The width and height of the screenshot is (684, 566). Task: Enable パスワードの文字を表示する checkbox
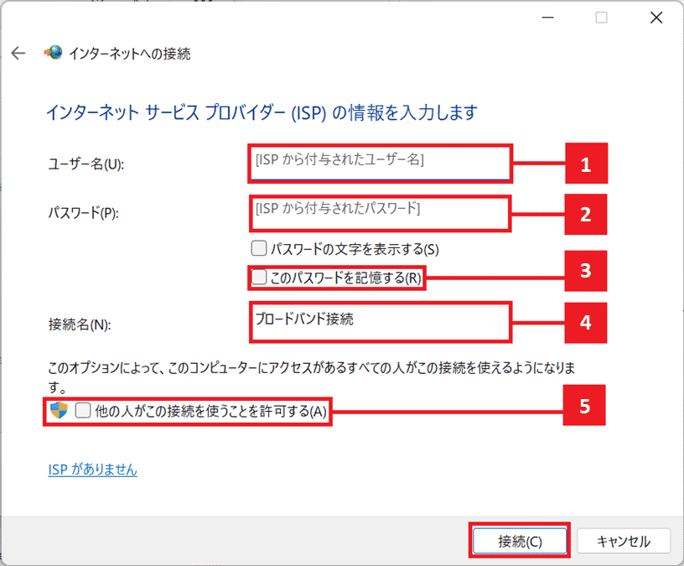(x=260, y=247)
